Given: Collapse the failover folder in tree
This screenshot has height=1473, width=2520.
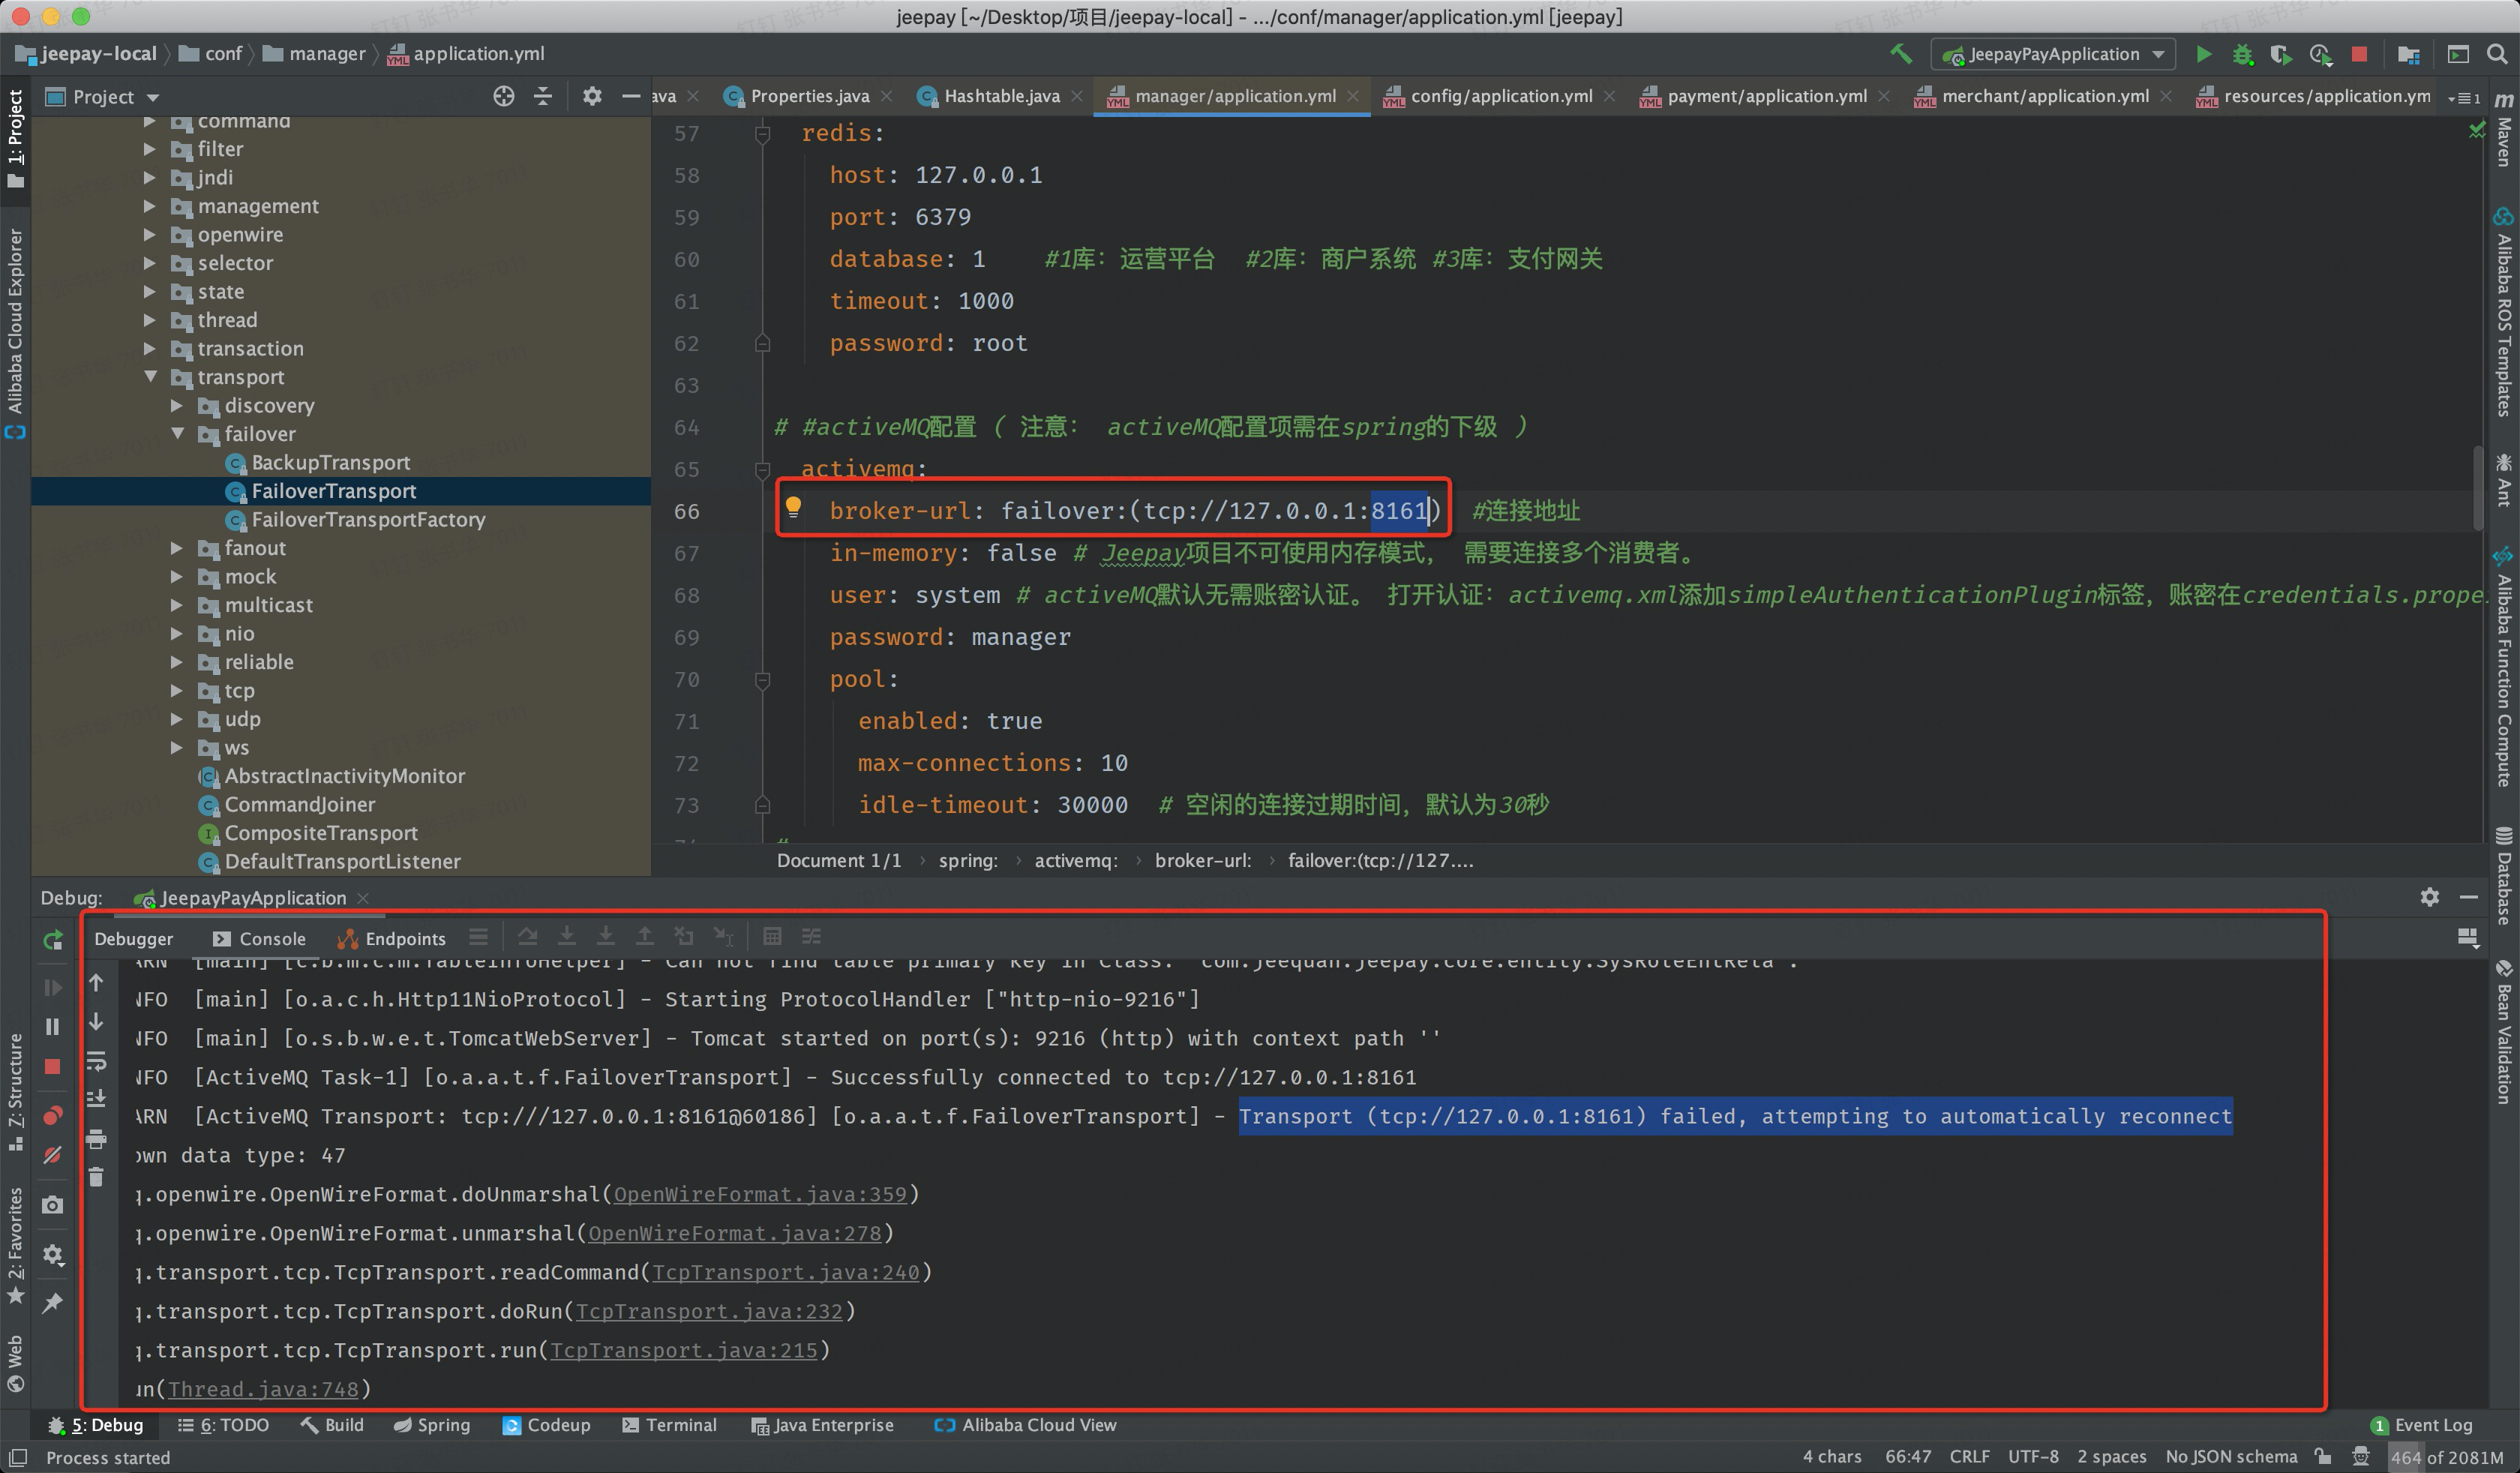Looking at the screenshot, I should pos(178,434).
